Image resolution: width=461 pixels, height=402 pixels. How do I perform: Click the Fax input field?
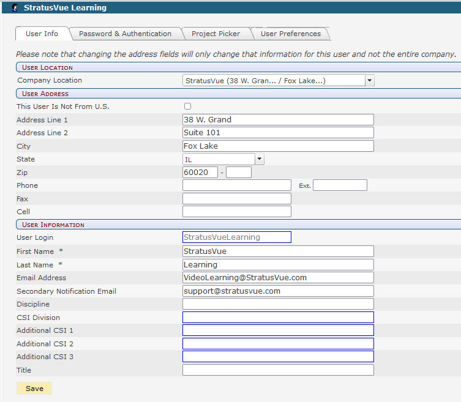[237, 199]
